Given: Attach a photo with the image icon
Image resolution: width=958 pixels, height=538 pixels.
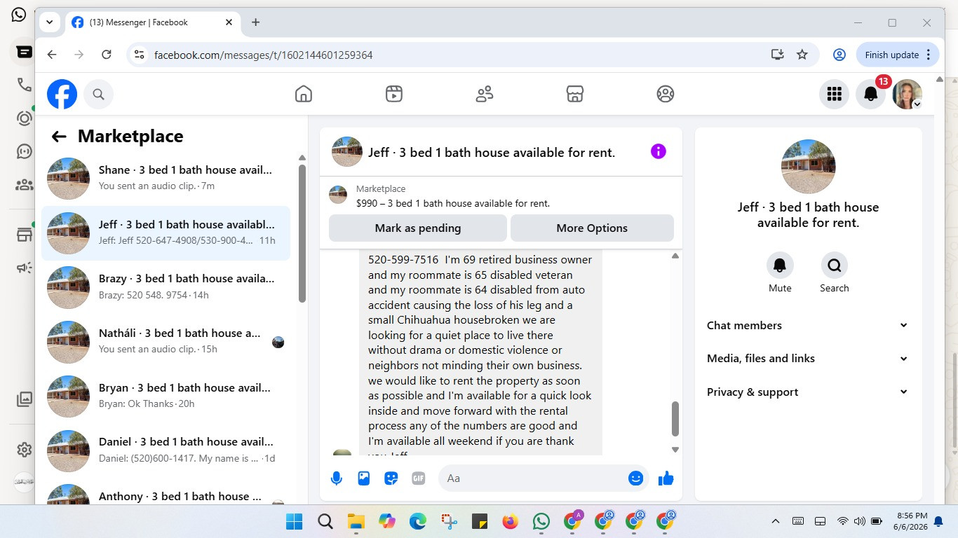Looking at the screenshot, I should coord(364,478).
